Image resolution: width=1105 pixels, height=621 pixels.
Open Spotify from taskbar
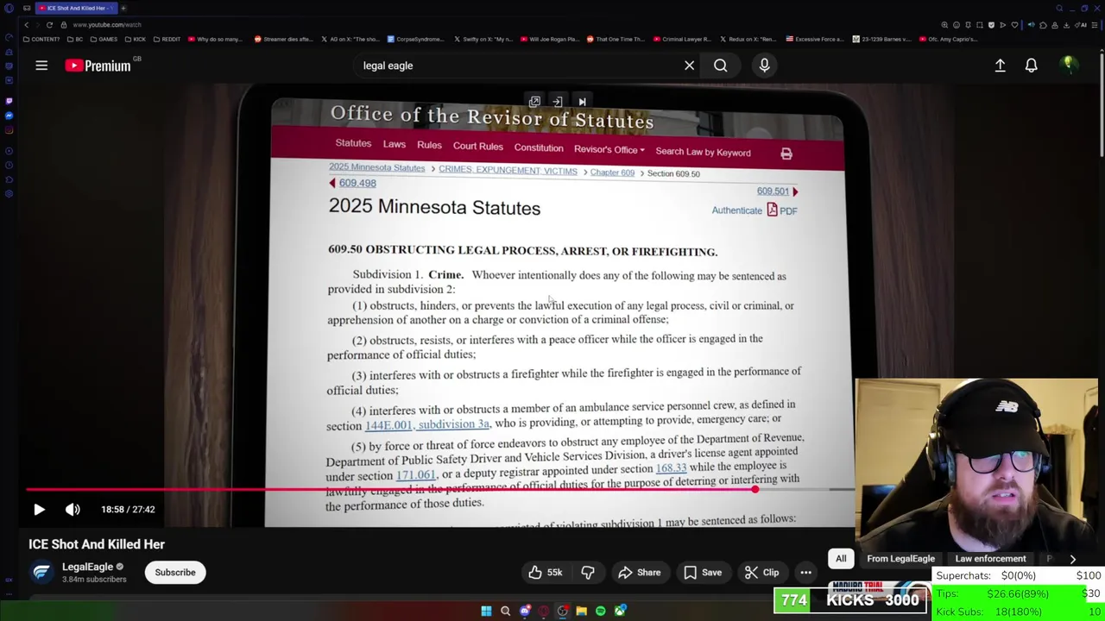(600, 612)
